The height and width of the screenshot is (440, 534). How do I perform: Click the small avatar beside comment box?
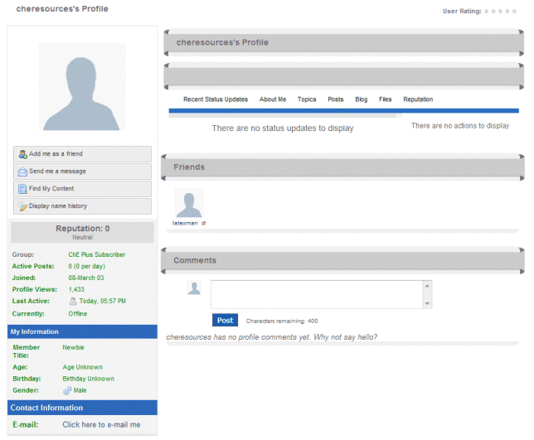[x=194, y=288]
